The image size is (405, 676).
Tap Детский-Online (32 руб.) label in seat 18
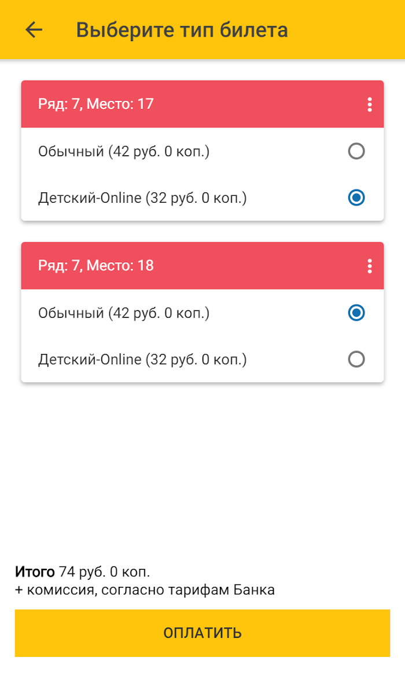tap(142, 360)
